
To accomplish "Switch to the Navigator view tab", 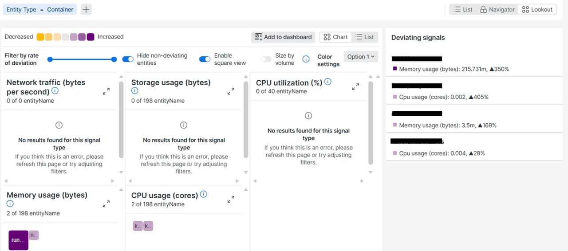I will [497, 9].
